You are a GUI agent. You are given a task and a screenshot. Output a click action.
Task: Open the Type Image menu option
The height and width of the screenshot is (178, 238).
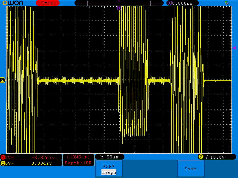(109, 169)
